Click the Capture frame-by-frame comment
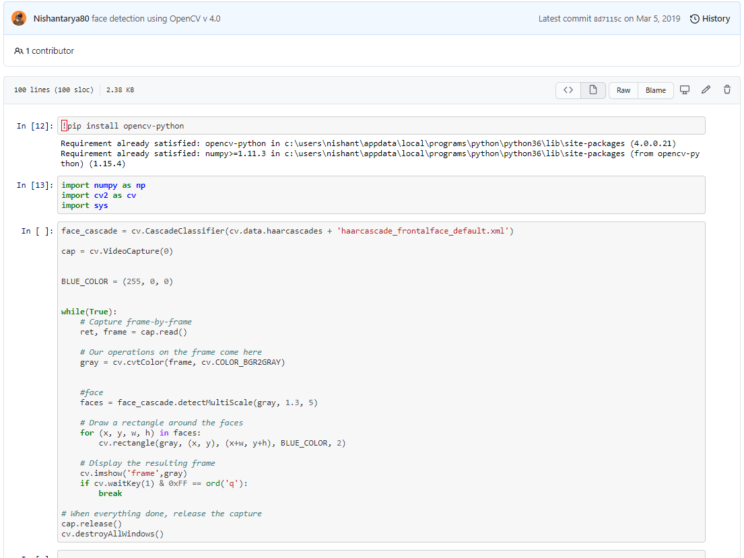 136,322
